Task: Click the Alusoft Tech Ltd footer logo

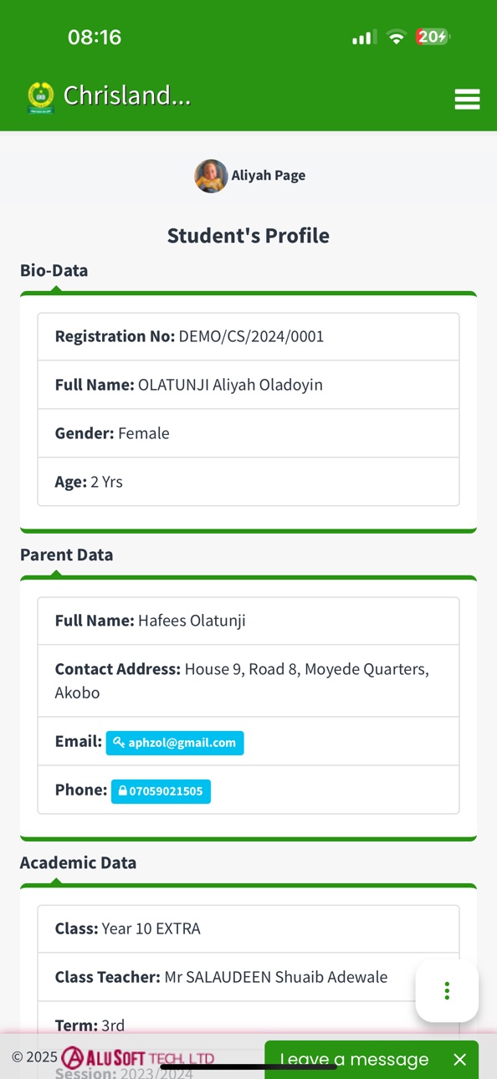Action: tap(138, 1057)
